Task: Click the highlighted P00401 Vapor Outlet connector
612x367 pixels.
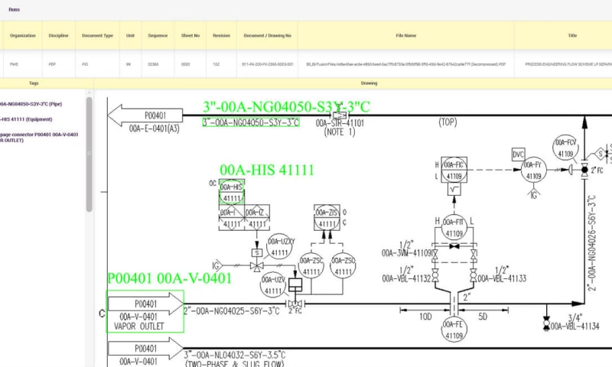Action: (145, 310)
